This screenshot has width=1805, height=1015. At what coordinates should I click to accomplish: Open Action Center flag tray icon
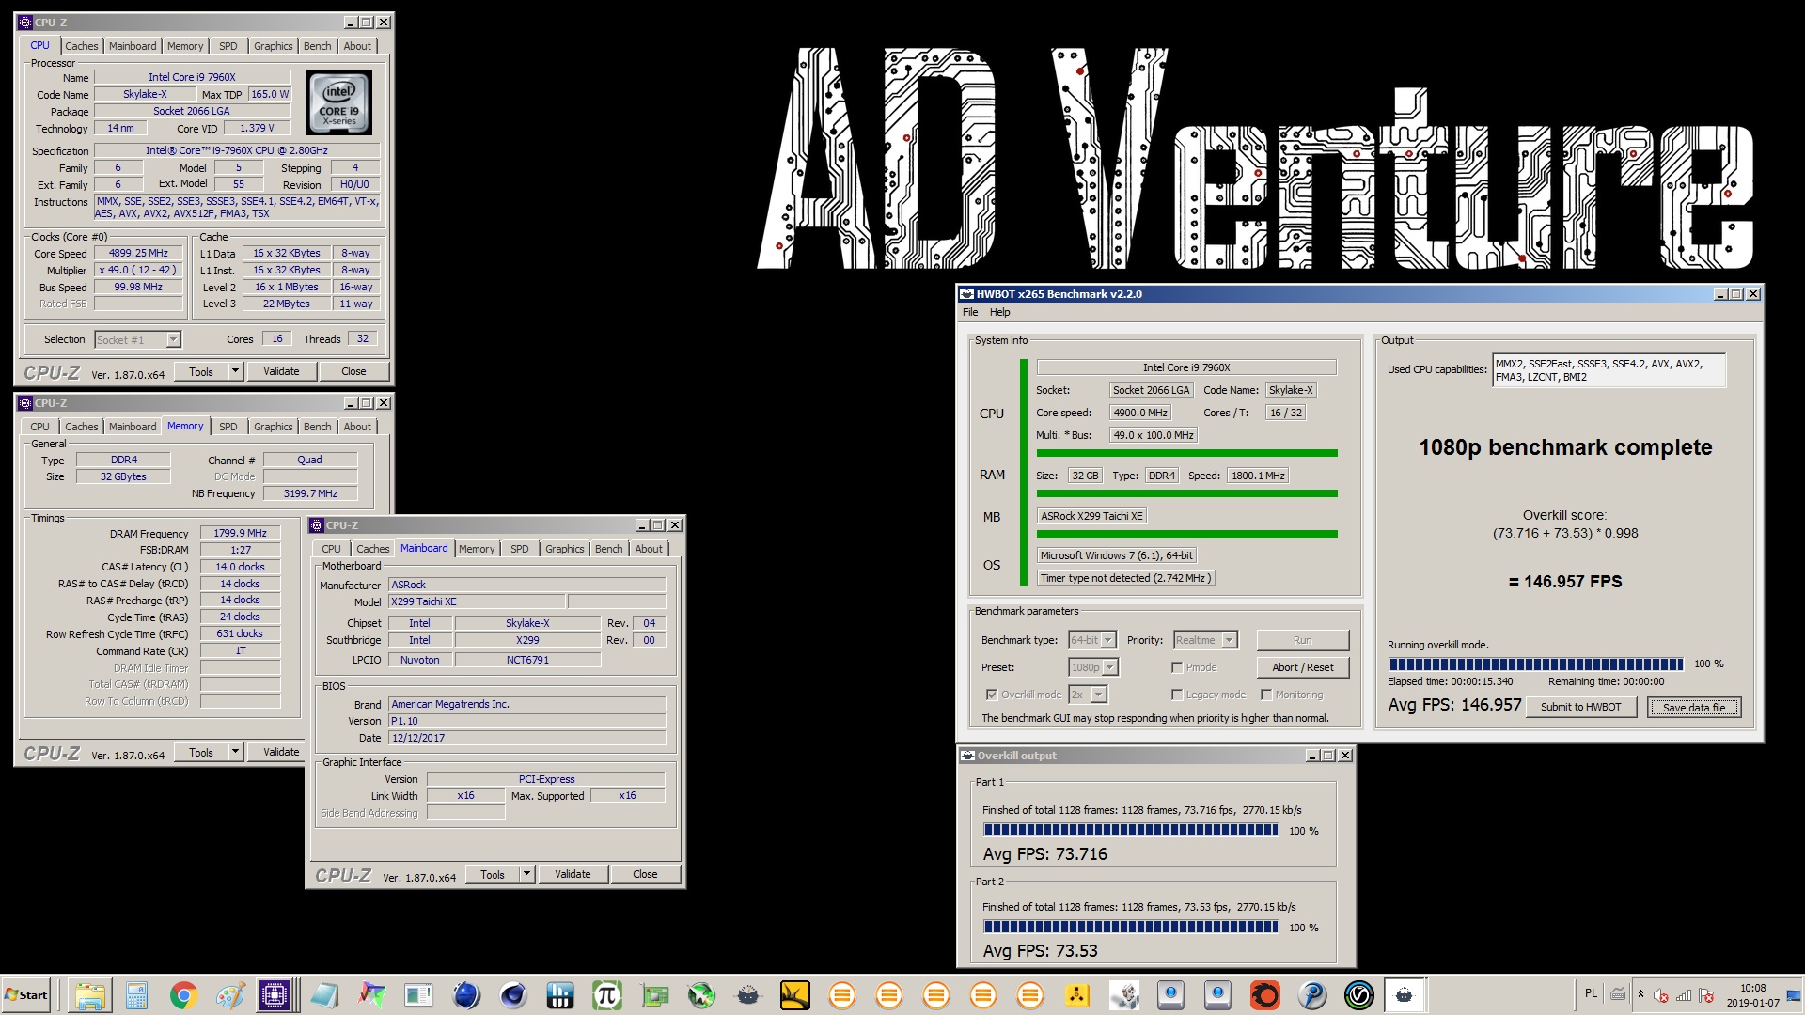click(x=1706, y=995)
